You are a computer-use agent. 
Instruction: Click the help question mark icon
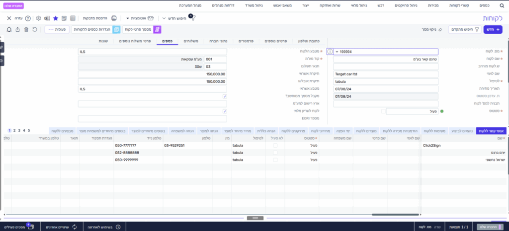[x=28, y=18]
